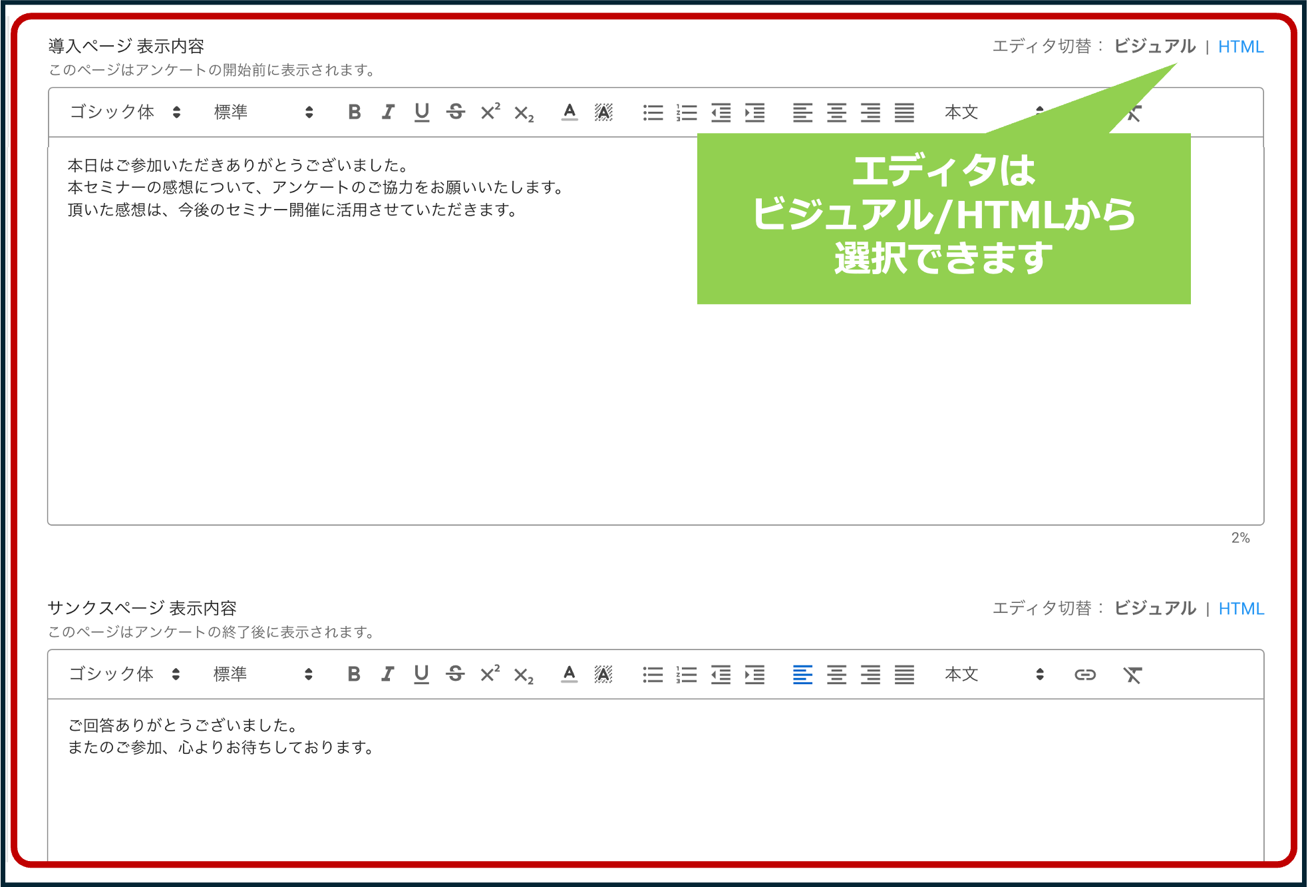Apply subscript in the thanks page editor
Viewport: 1308px width, 887px height.
pyautogui.click(x=524, y=676)
